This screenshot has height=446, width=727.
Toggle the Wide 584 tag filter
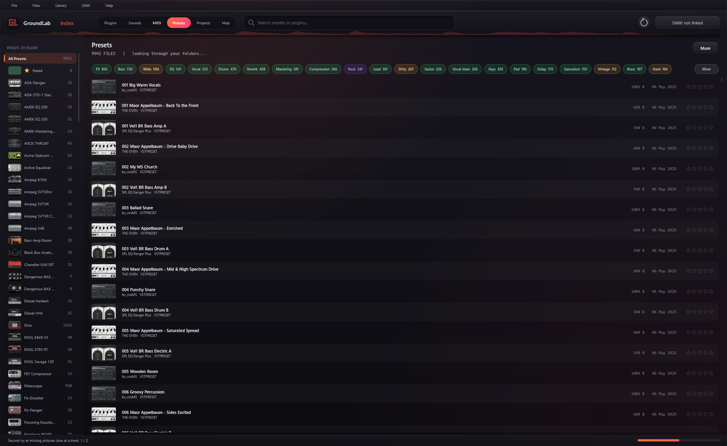151,69
